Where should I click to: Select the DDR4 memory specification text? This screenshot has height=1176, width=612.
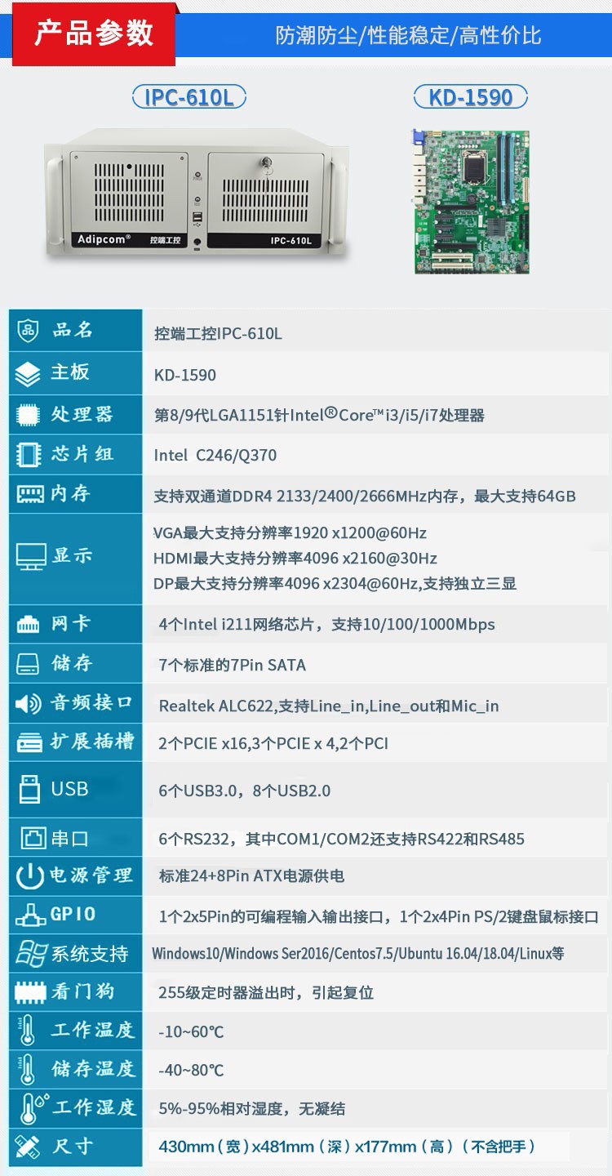pos(365,496)
